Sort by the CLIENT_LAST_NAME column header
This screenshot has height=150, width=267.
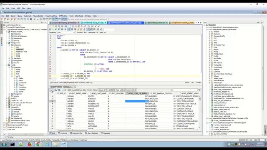click(x=98, y=93)
